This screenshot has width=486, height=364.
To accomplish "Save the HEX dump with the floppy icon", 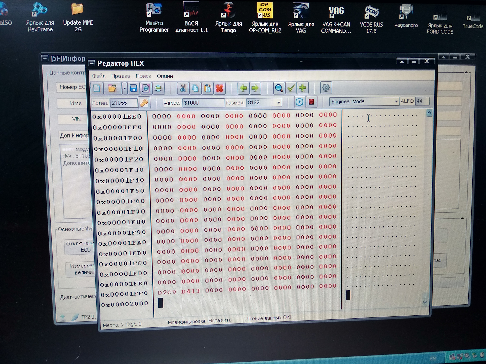I will 133,88.
